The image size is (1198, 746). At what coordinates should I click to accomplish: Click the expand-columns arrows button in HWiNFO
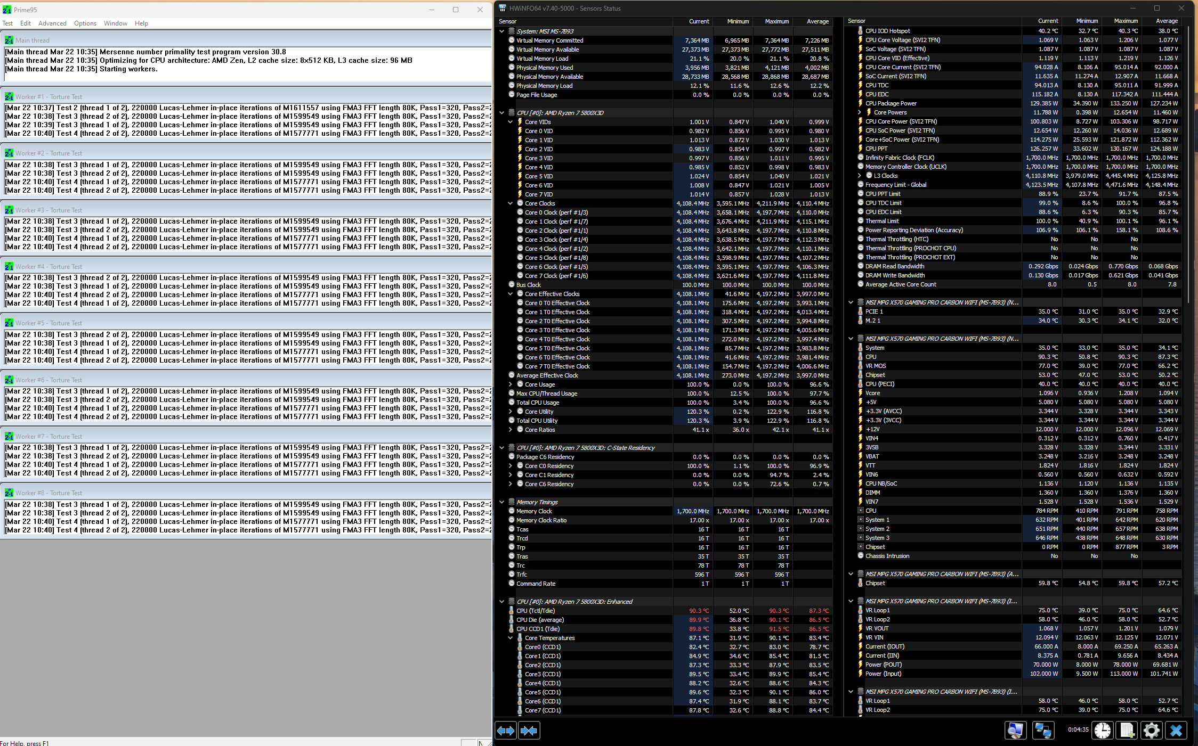click(x=506, y=731)
